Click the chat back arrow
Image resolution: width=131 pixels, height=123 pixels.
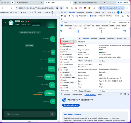point(6,23)
